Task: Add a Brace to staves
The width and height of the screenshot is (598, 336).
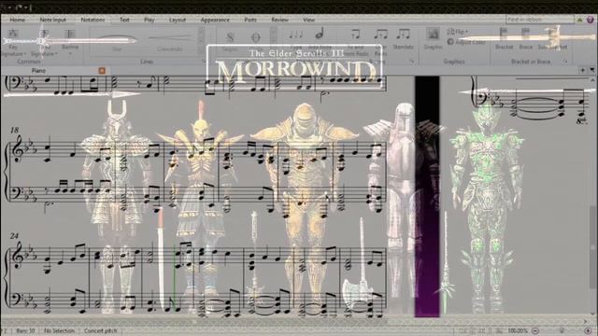Action: (x=525, y=39)
